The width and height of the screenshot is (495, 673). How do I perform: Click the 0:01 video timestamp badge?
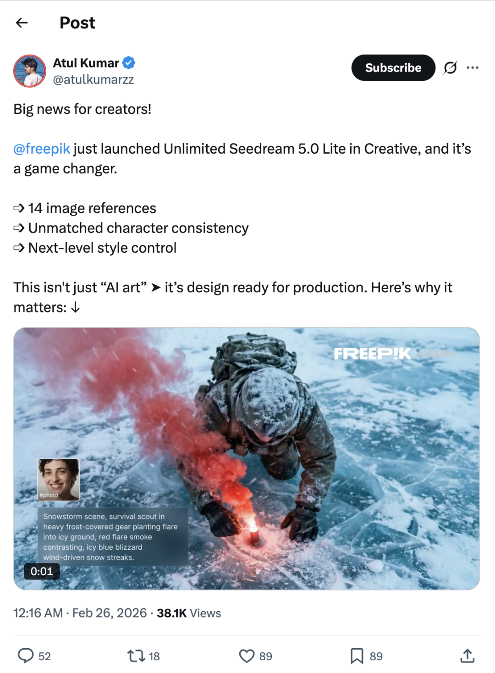(x=42, y=571)
